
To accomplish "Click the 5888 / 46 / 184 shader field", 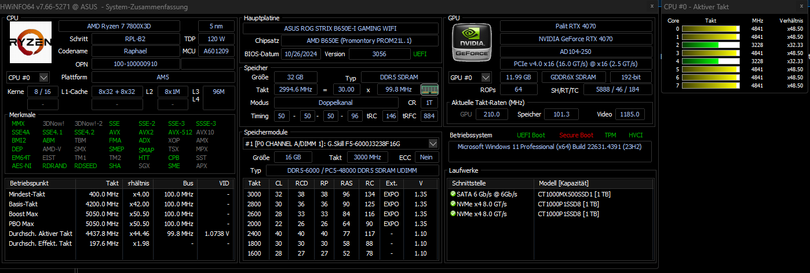I will pyautogui.click(x=618, y=90).
